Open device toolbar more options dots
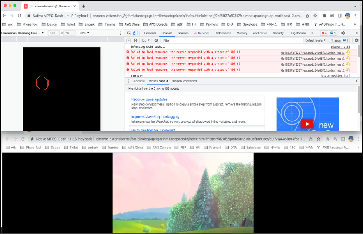The height and width of the screenshot is (234, 363). [120, 33]
